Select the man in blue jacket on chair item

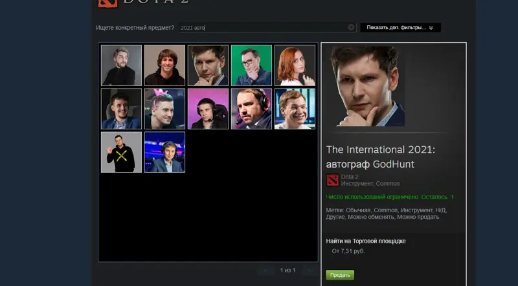[x=121, y=109]
